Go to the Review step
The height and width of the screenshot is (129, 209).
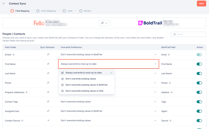click(x=85, y=11)
